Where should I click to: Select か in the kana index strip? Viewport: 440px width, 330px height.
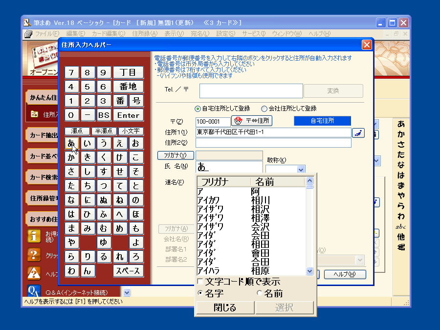pyautogui.click(x=401, y=134)
